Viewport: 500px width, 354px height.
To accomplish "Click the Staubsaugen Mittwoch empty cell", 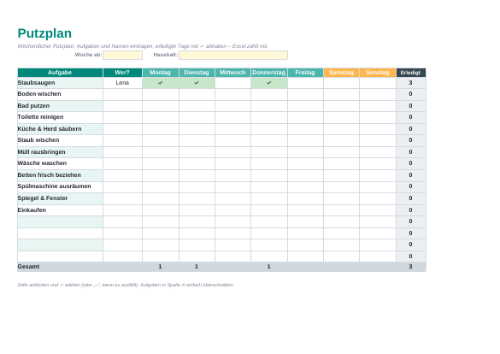I will [232, 83].
